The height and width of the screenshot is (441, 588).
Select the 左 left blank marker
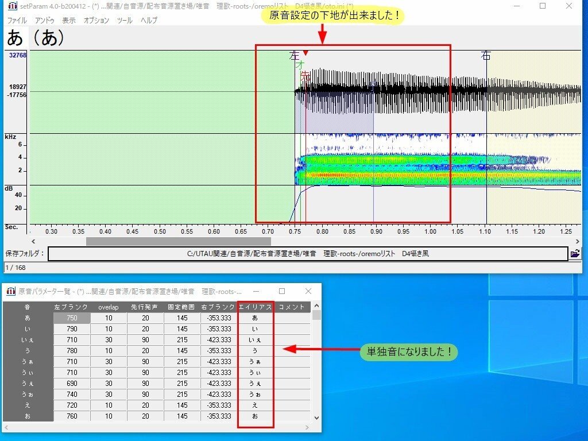(x=295, y=56)
